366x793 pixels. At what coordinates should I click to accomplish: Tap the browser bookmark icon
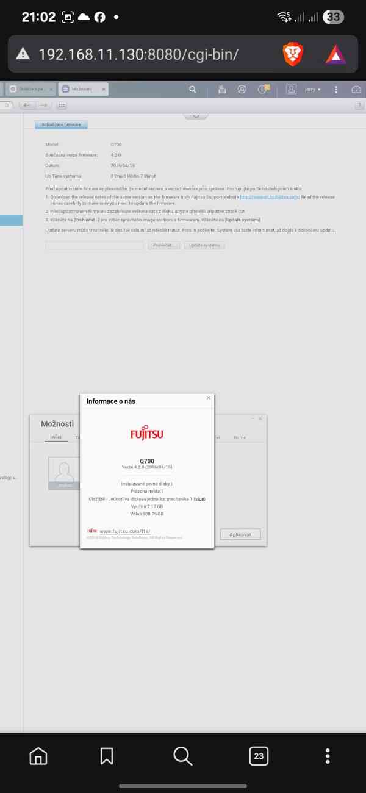pos(107,756)
